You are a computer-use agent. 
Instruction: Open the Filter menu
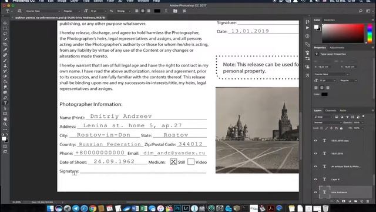point(110,1)
